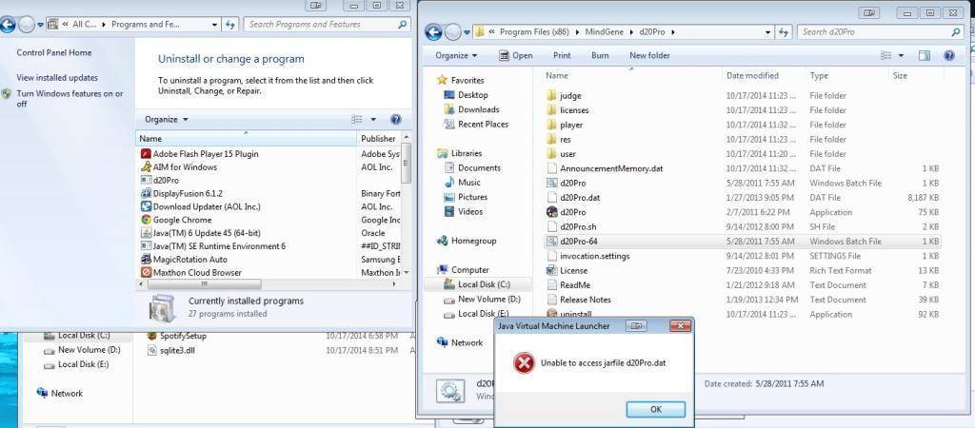Image resolution: width=975 pixels, height=428 pixels.
Task: Select Desktop under Favorites
Action: [467, 95]
